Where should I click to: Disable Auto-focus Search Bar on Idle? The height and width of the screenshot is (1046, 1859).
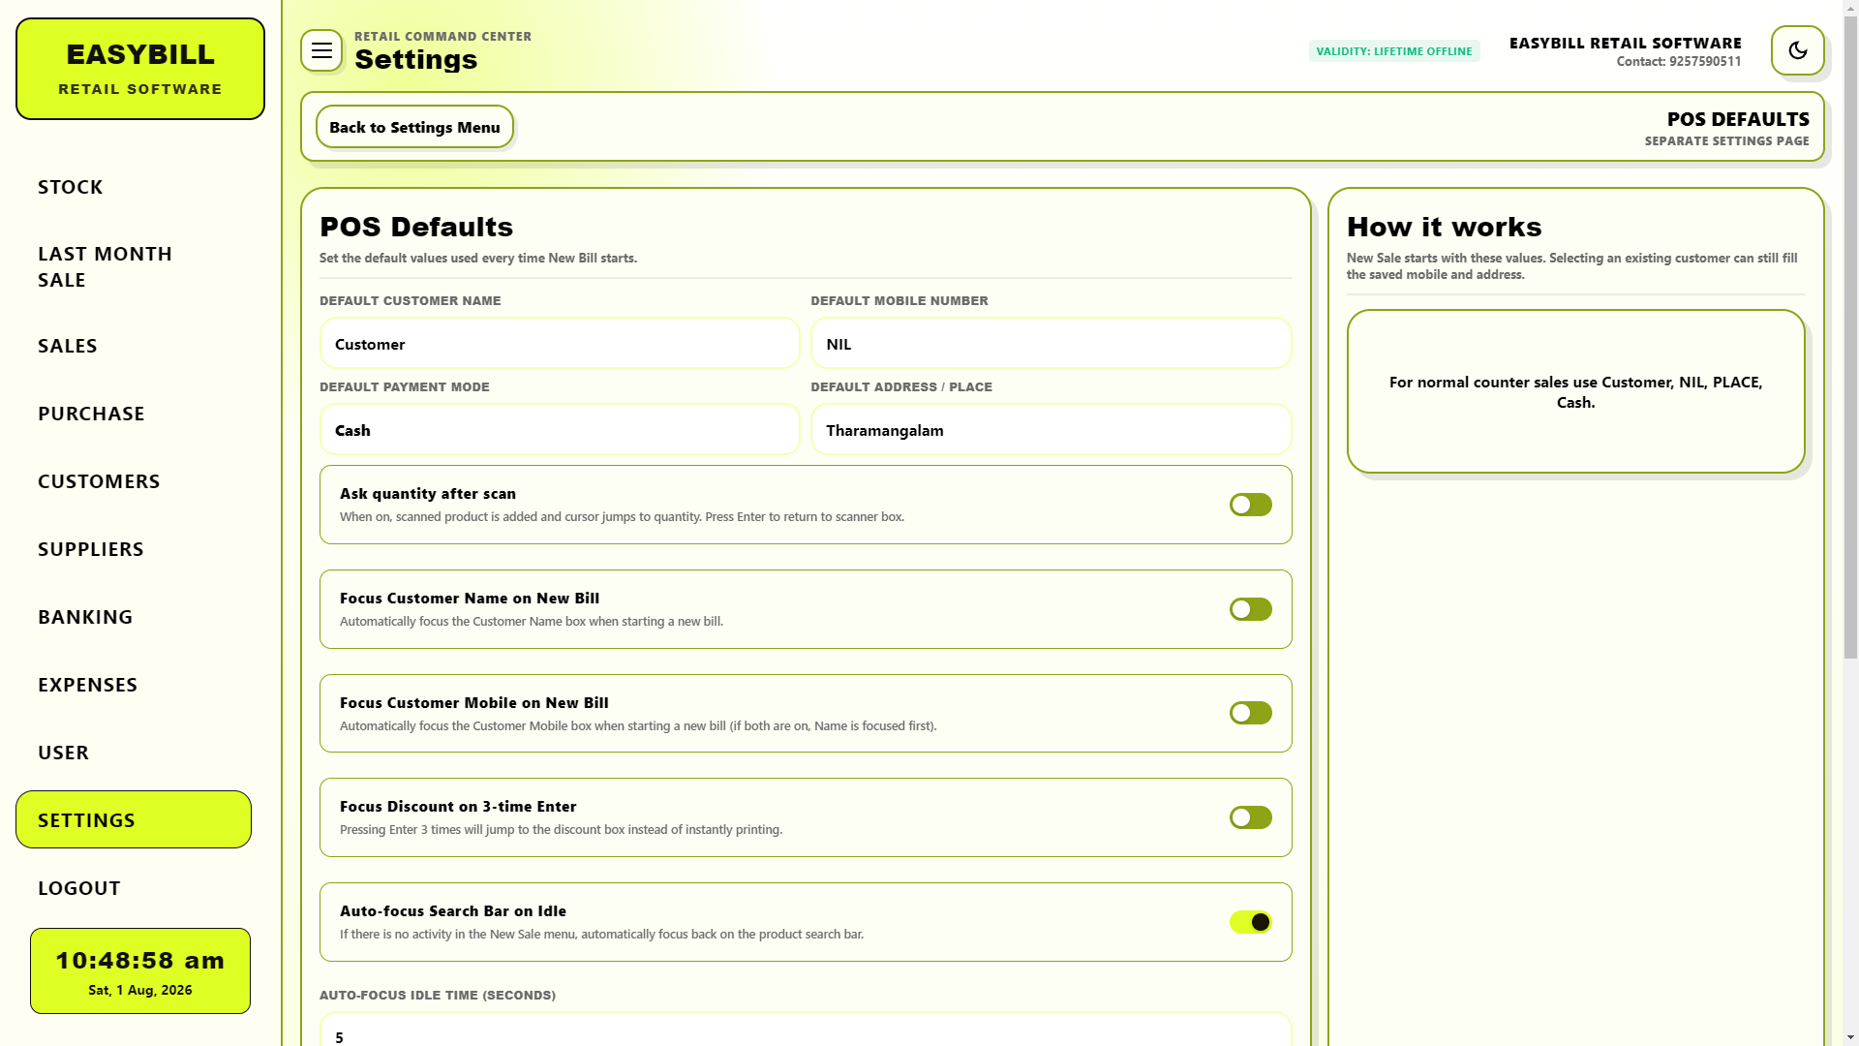point(1251,922)
